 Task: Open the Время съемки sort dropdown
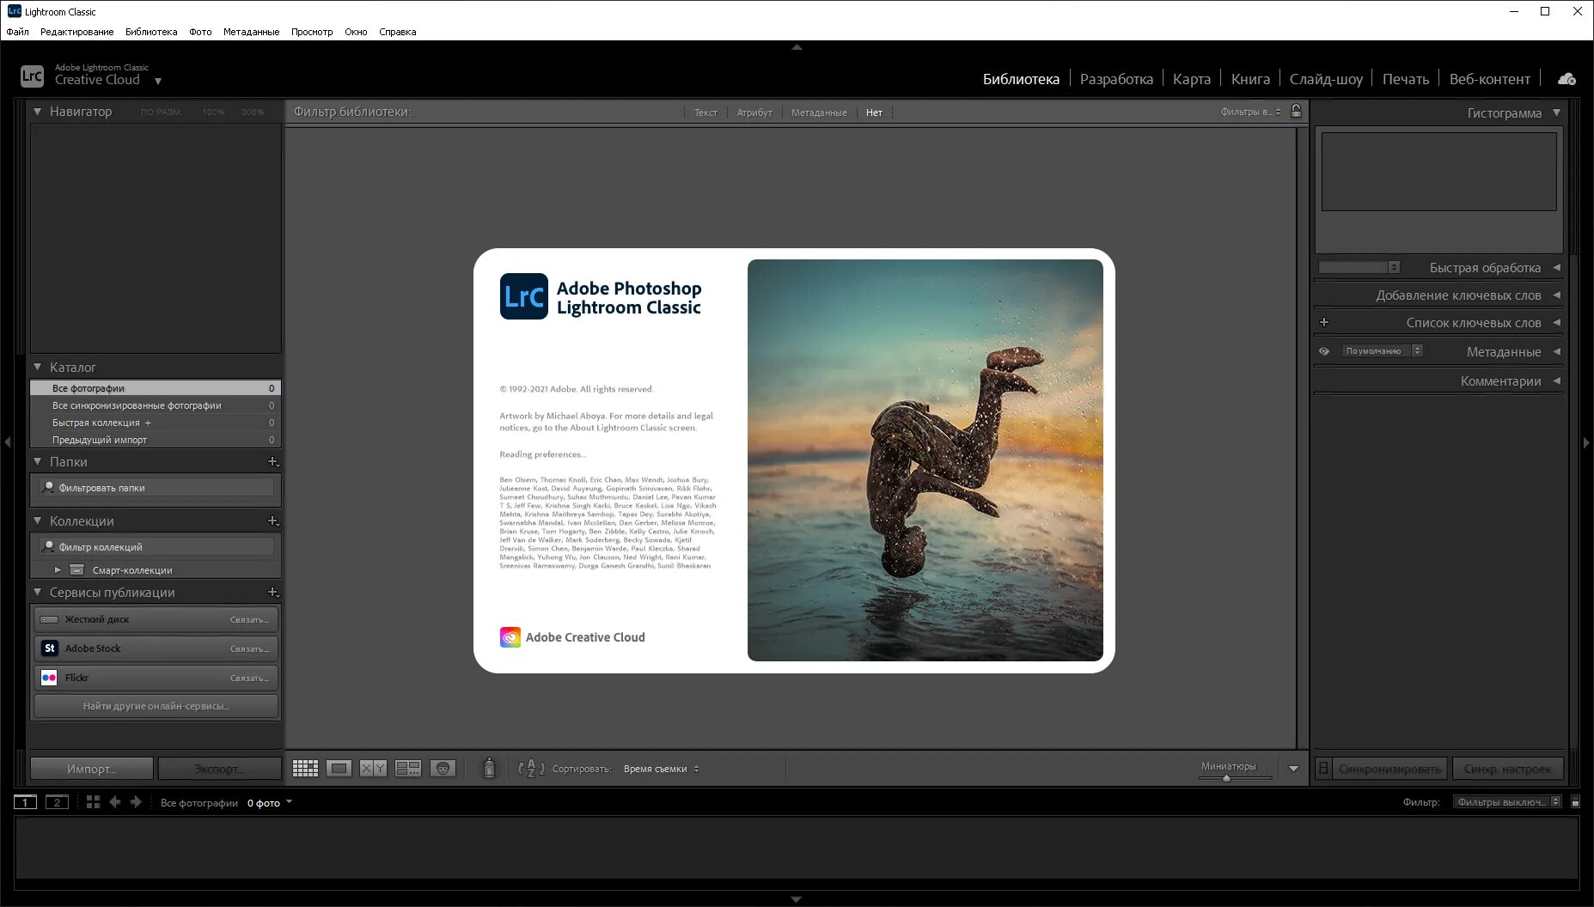[x=662, y=769]
